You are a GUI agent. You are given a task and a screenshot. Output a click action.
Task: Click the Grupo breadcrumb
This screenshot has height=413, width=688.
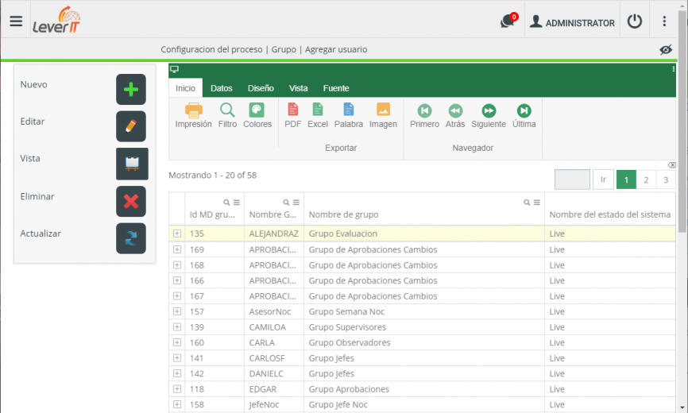click(284, 49)
